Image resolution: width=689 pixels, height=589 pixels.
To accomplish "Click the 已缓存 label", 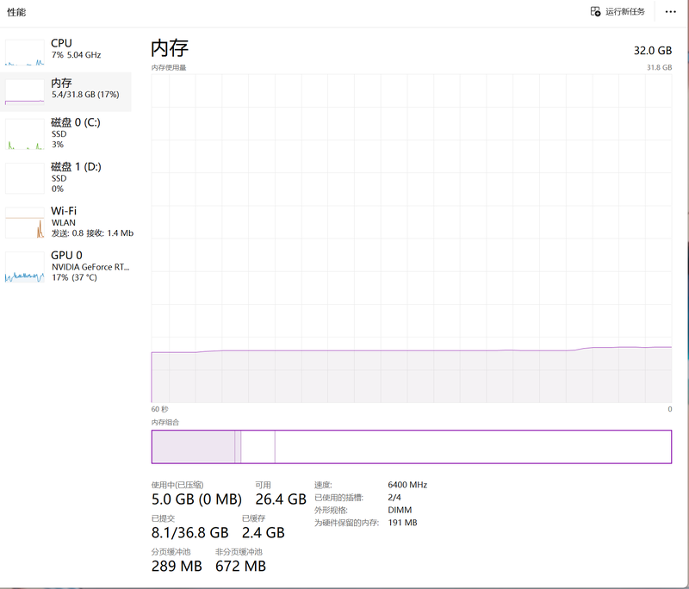I will pyautogui.click(x=253, y=518).
